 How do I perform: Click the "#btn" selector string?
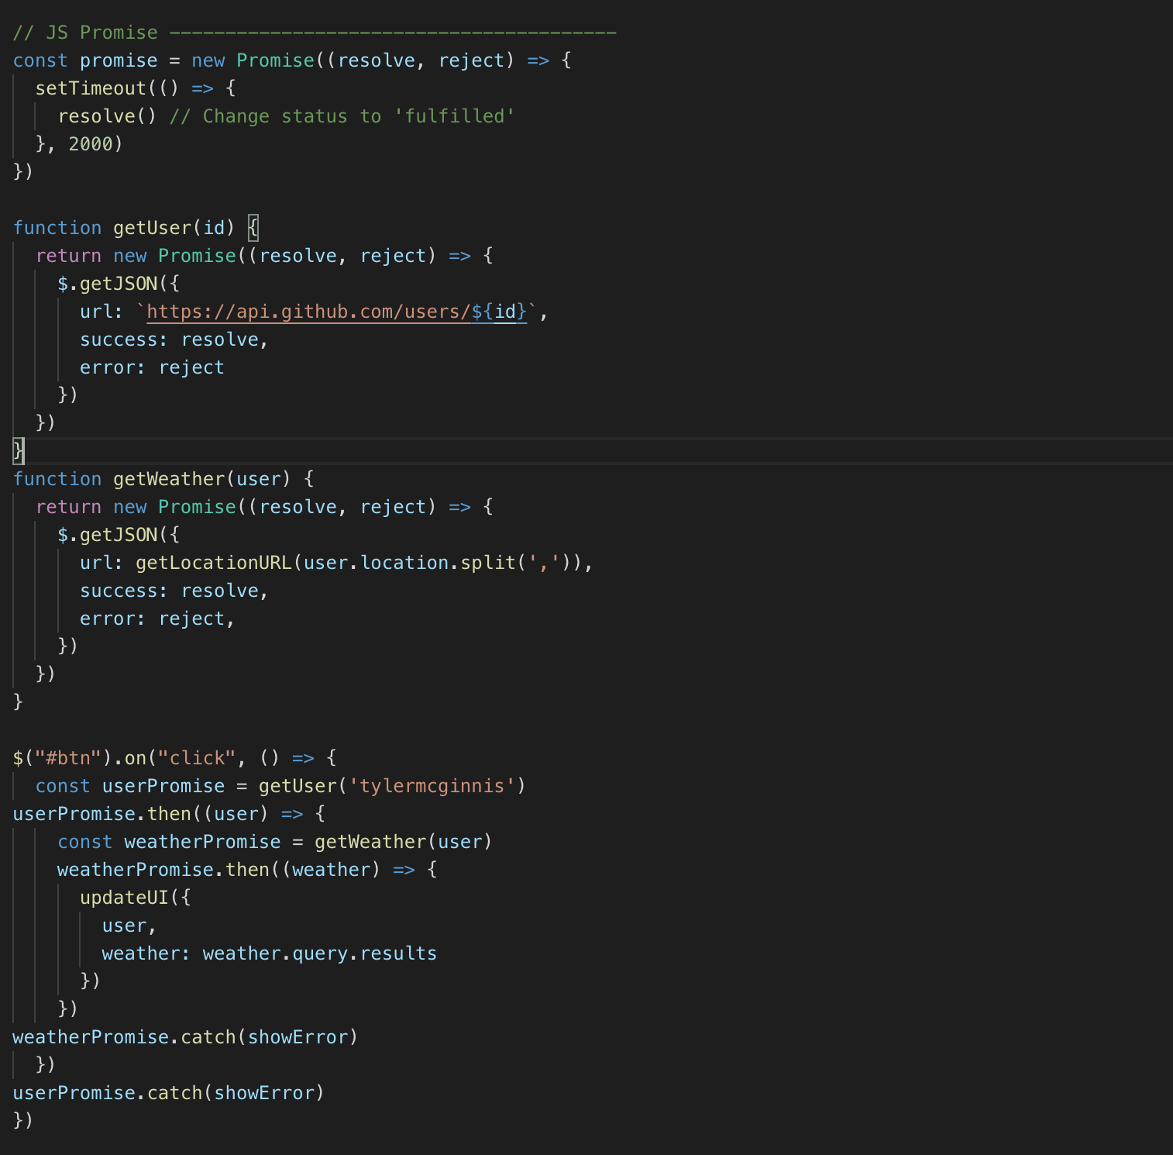tap(68, 758)
